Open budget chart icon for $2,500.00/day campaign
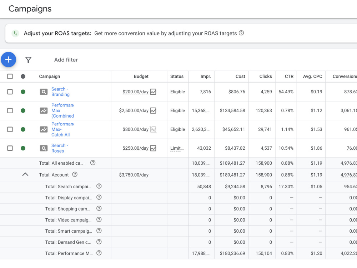 pyautogui.click(x=153, y=111)
